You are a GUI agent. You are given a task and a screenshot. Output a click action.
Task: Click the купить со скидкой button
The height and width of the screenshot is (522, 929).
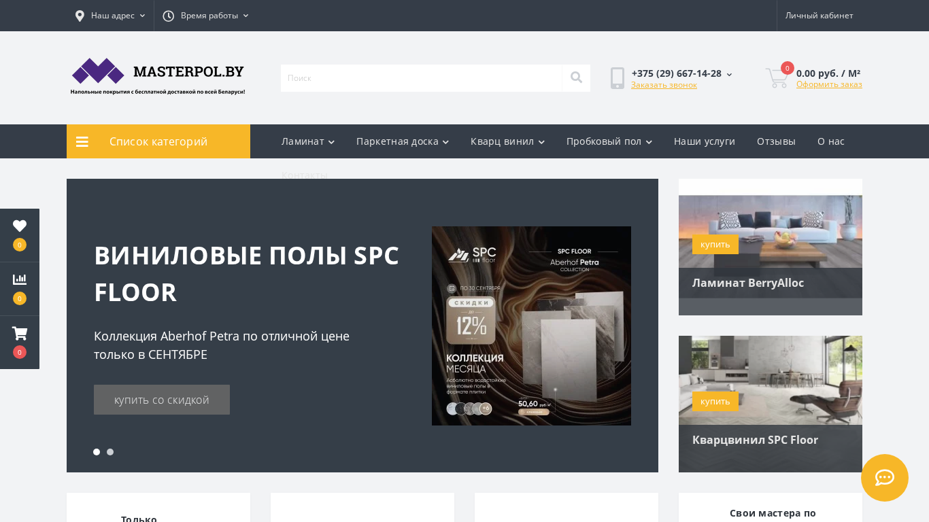click(162, 400)
